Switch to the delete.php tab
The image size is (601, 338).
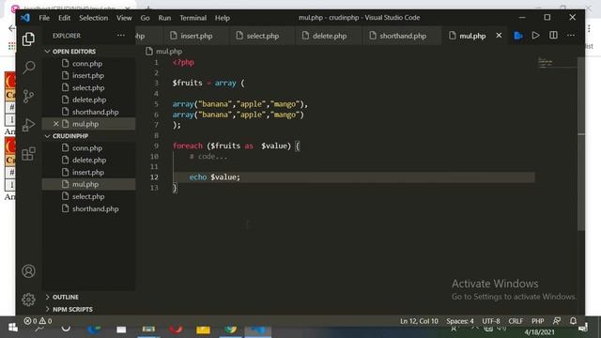point(329,36)
